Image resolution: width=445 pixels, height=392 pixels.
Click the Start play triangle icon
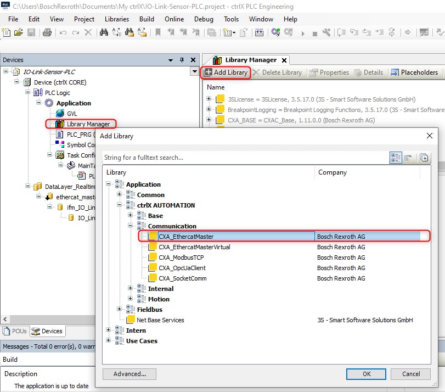[x=303, y=34]
